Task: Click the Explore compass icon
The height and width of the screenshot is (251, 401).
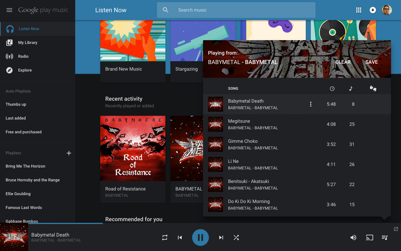Action: (9, 70)
